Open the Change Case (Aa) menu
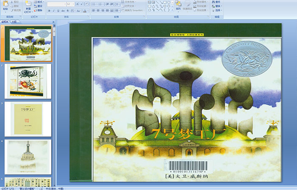This screenshot has width=297, height=190. pos(78,11)
